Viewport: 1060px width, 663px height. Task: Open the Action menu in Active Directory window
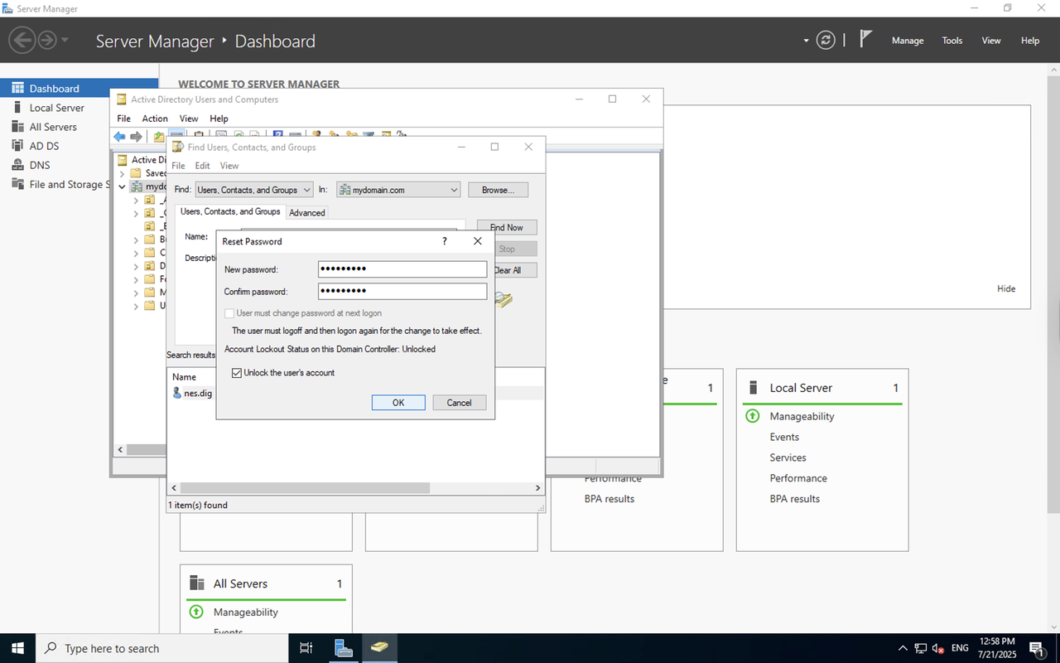(x=155, y=119)
